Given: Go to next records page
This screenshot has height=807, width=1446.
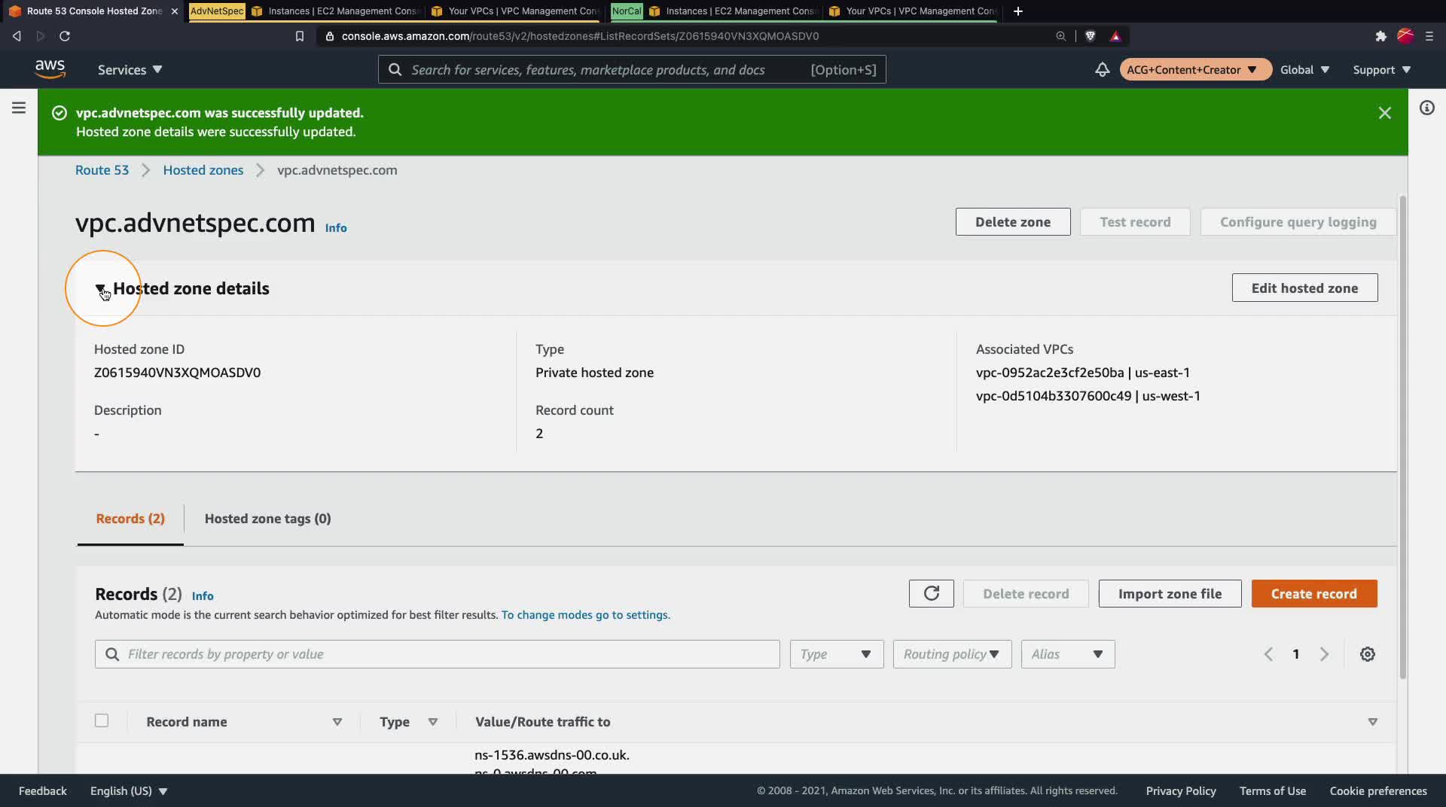Looking at the screenshot, I should (x=1324, y=654).
